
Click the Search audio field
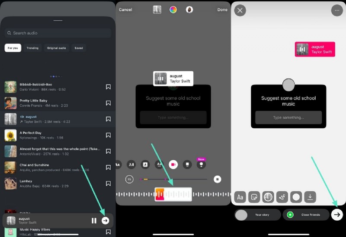tap(58, 33)
